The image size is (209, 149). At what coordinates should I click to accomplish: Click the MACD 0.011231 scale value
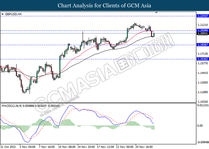pyautogui.click(x=203, y=105)
